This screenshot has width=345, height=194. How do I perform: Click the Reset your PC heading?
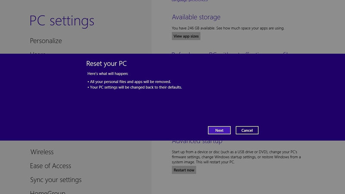(x=107, y=64)
